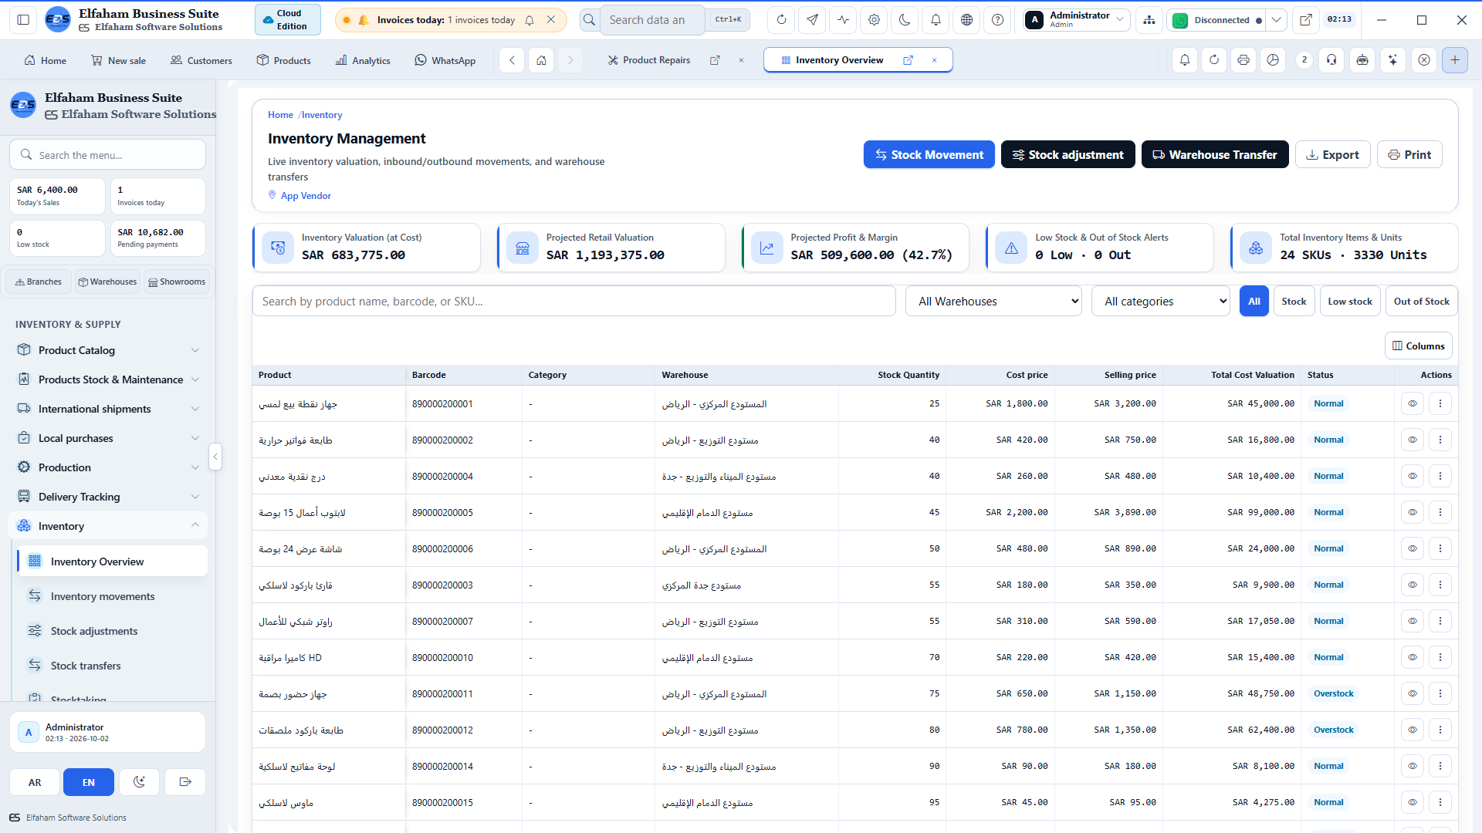Screen dimensions: 1482x833
Task: Click the refresh icon in top toolbar
Action: click(x=781, y=20)
